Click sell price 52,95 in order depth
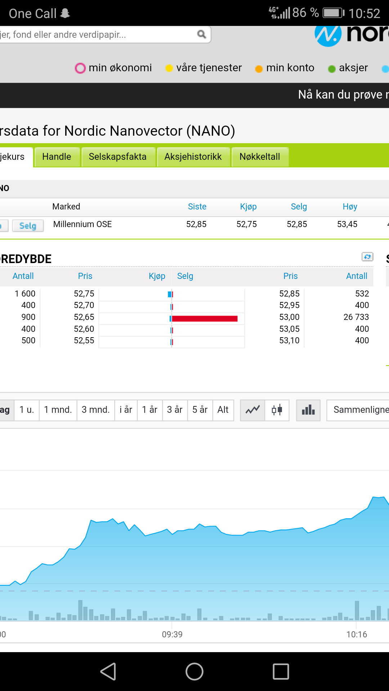Image resolution: width=389 pixels, height=691 pixels. (x=290, y=305)
